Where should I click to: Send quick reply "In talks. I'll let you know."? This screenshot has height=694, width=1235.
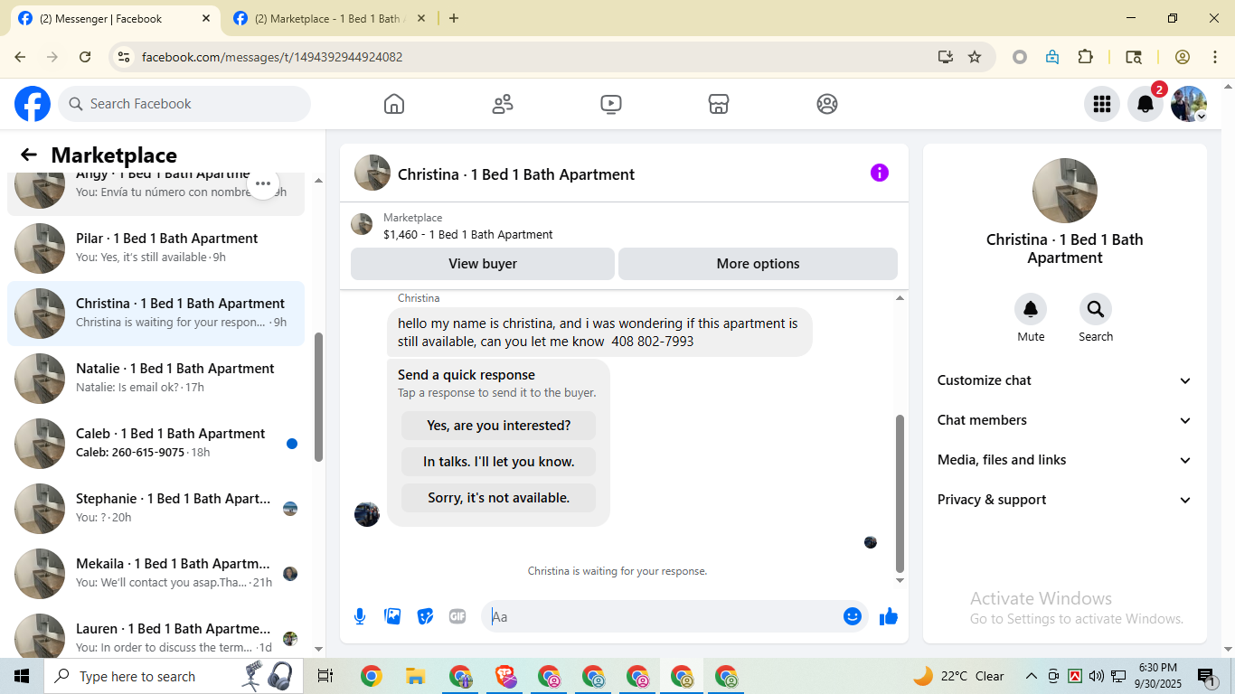499,462
